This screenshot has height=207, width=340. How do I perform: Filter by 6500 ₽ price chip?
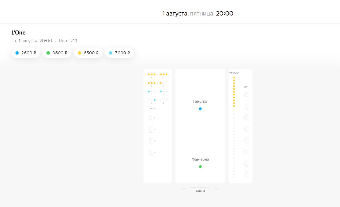[x=88, y=53]
